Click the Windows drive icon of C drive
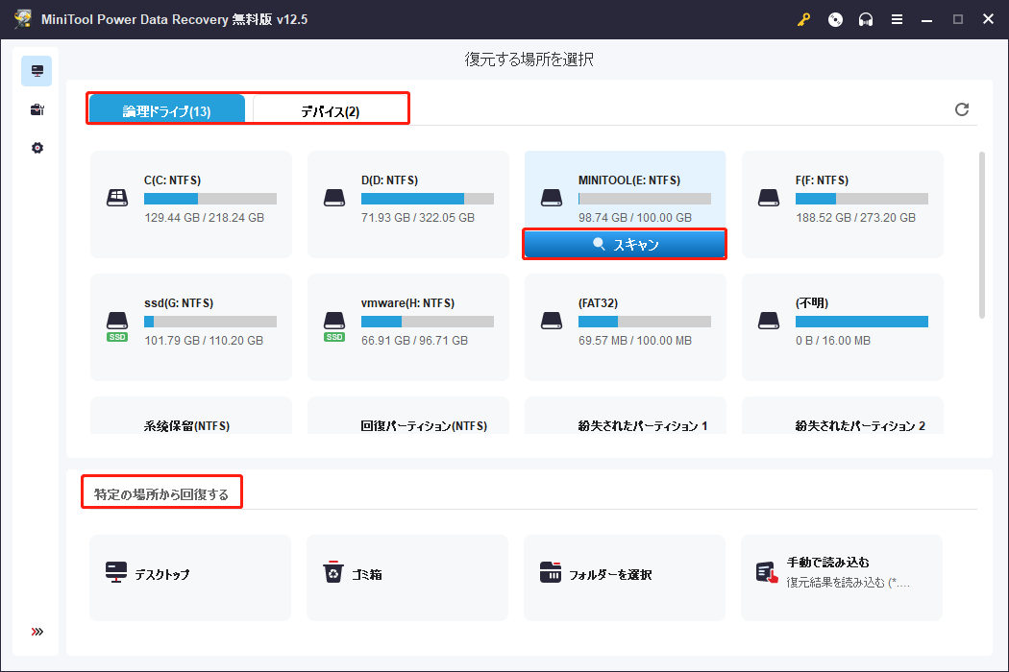This screenshot has height=672, width=1009. coord(117,198)
